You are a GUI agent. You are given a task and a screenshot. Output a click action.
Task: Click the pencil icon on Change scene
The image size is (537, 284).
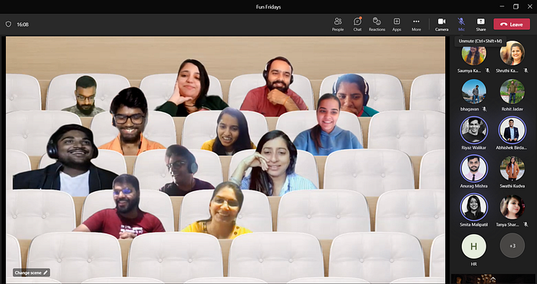45,272
